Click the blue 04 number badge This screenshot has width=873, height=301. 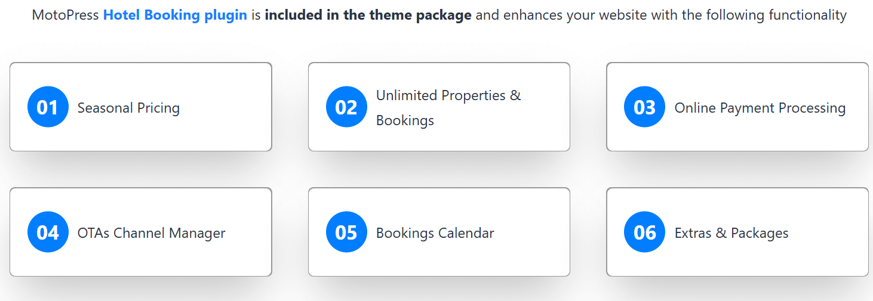pos(48,232)
